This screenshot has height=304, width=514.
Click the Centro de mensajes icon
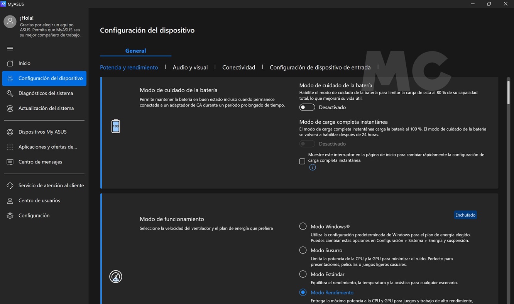pos(10,162)
